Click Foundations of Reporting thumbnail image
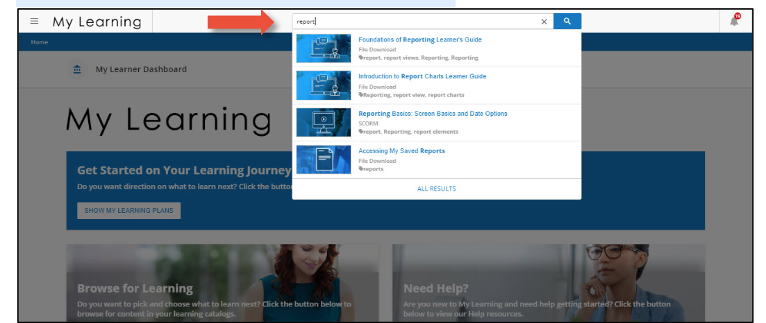Image resolution: width=766 pixels, height=323 pixels. coord(323,49)
